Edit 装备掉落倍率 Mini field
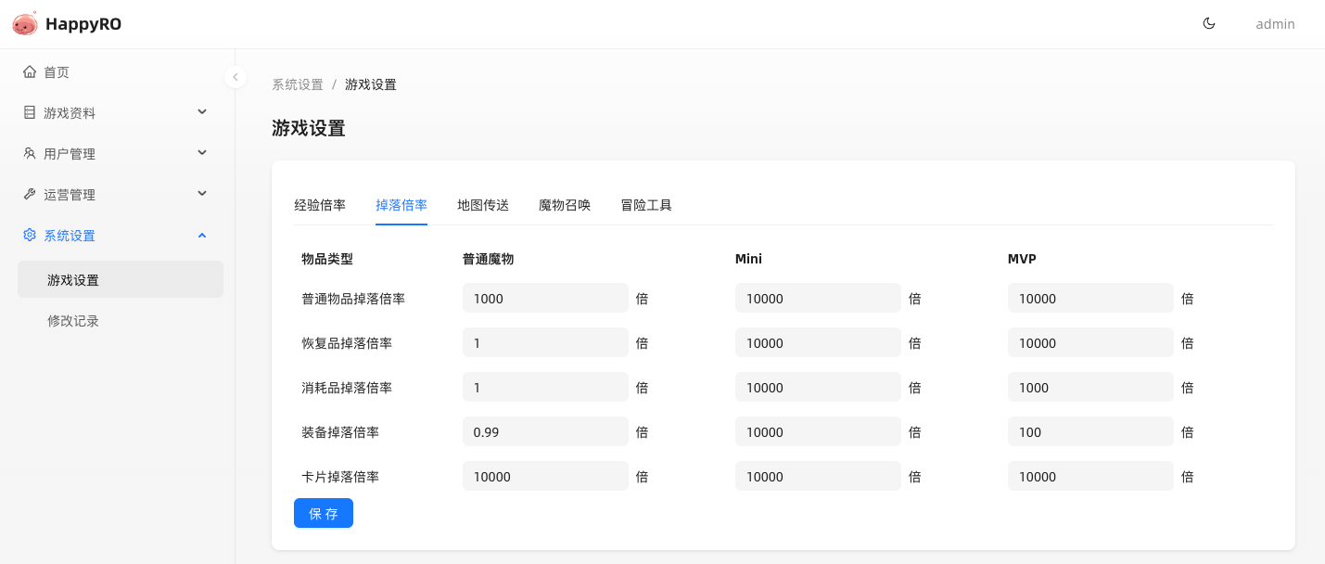The width and height of the screenshot is (1325, 564). (818, 431)
